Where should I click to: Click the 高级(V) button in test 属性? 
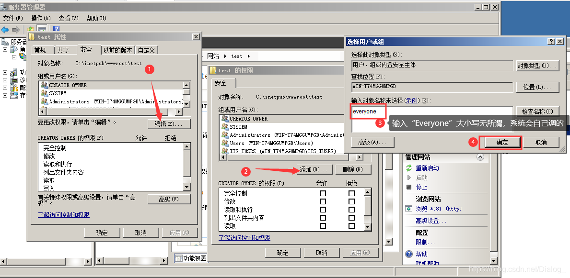coord(169,199)
